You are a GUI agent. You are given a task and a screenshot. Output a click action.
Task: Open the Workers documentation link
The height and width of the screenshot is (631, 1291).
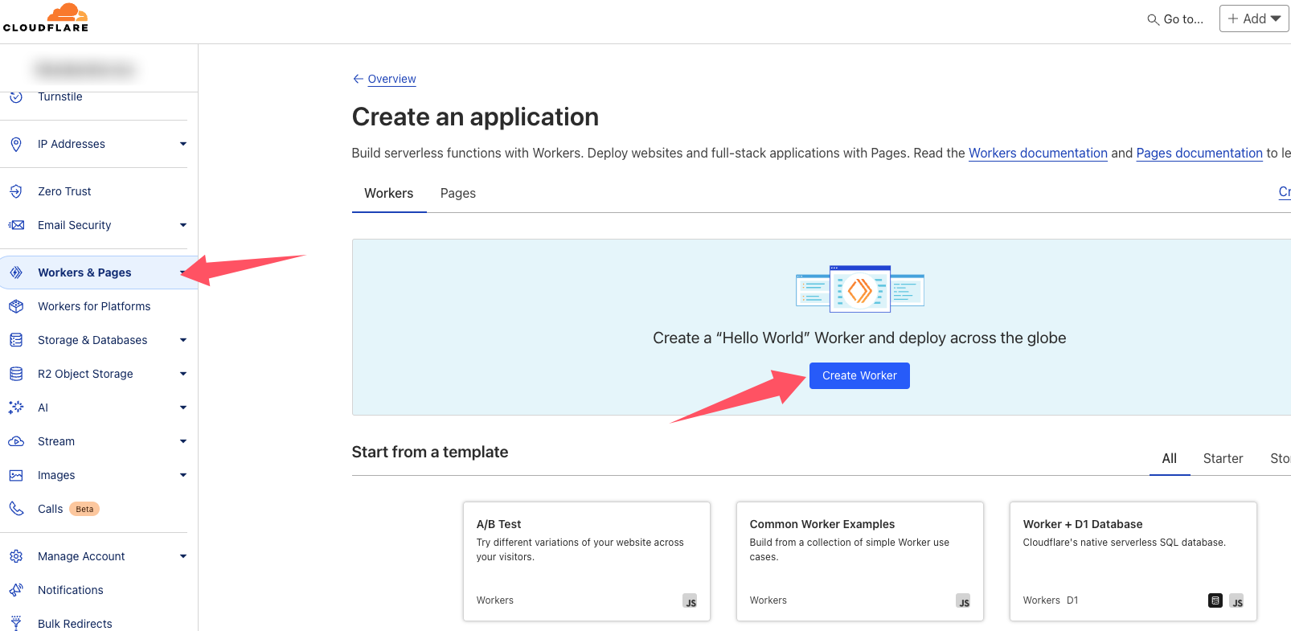[x=1038, y=153]
